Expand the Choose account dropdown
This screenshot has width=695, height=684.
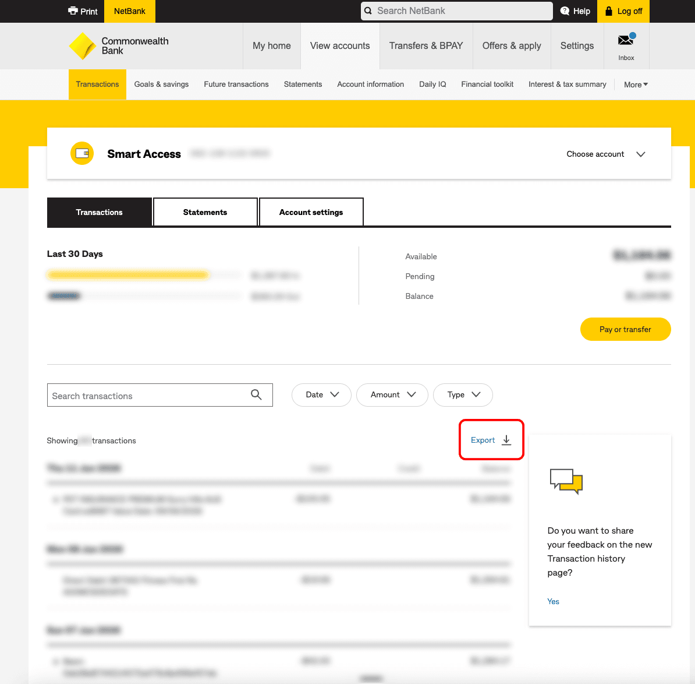605,154
